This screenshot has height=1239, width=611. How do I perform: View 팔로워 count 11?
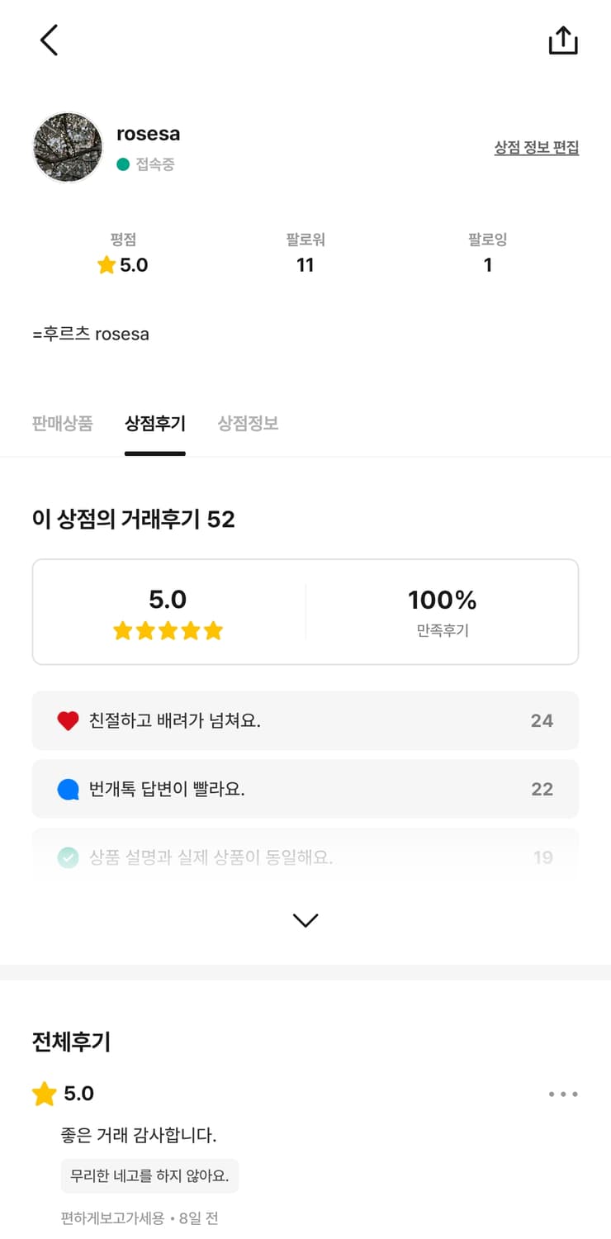[x=305, y=265]
